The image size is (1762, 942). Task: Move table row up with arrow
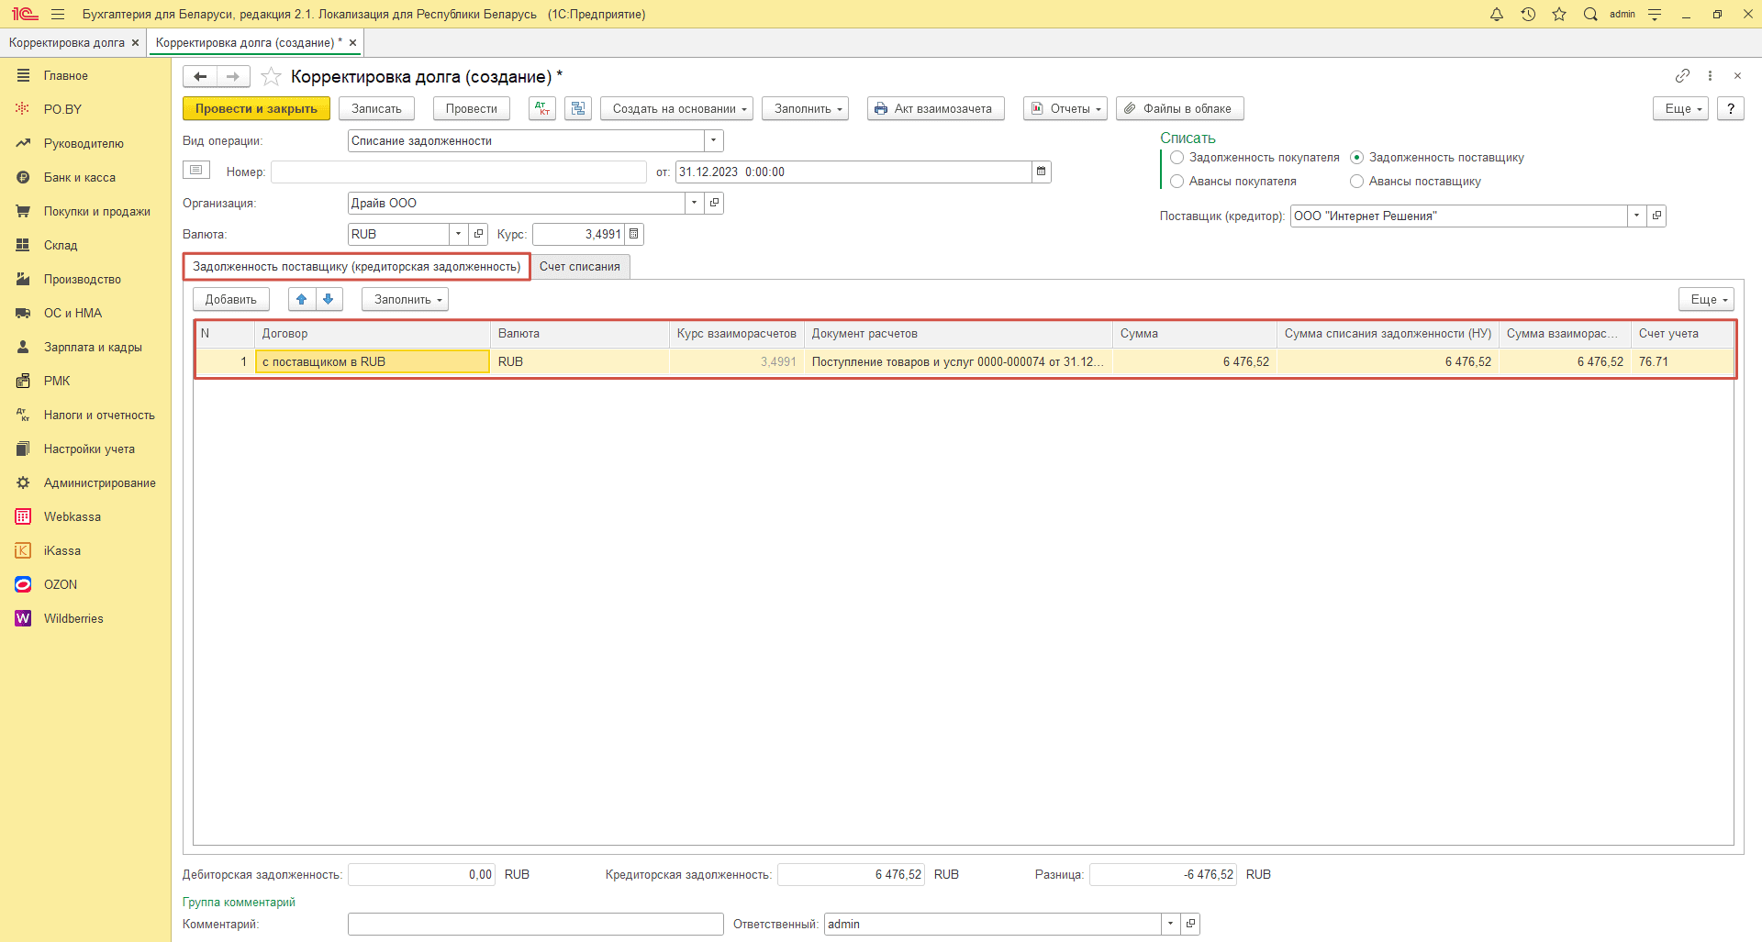[x=302, y=299]
